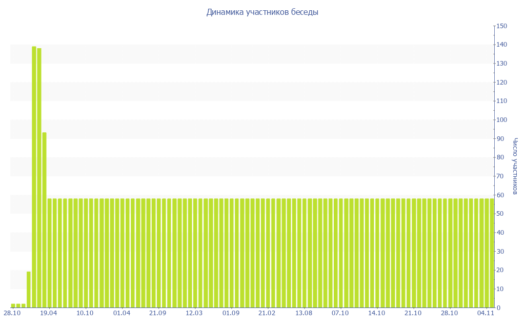Click the x-axis date label 19.04
The width and height of the screenshot is (525, 328).
click(49, 313)
